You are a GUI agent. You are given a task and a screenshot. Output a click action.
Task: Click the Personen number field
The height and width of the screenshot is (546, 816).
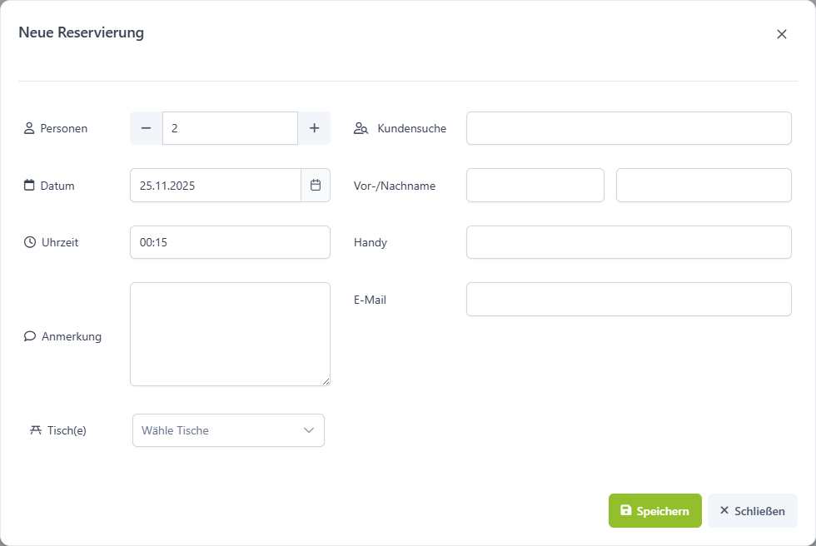click(230, 128)
